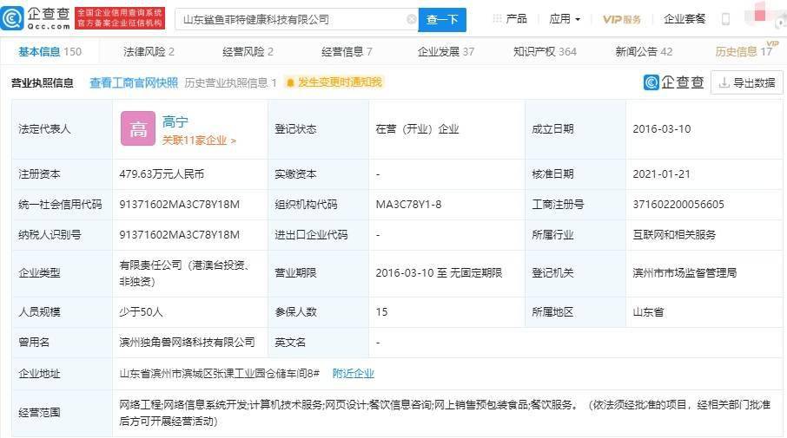The width and height of the screenshot is (787, 438).
Task: Select registered capital 479.63万元人民币
Action: coord(162,173)
